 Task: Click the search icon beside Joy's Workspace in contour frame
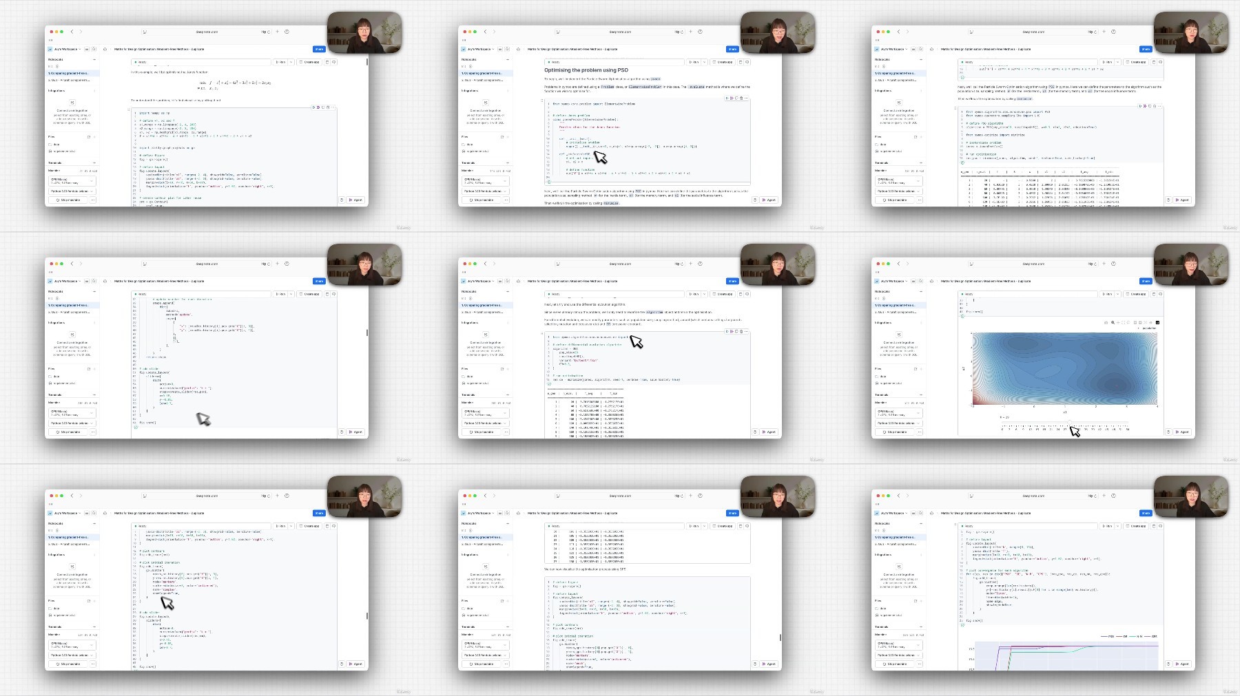point(920,281)
